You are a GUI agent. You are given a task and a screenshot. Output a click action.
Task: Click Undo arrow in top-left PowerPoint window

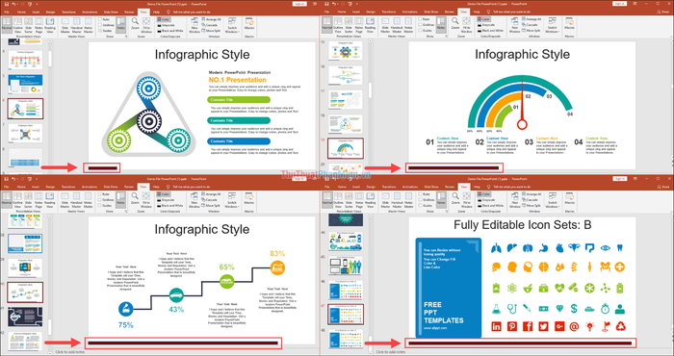(x=13, y=4)
